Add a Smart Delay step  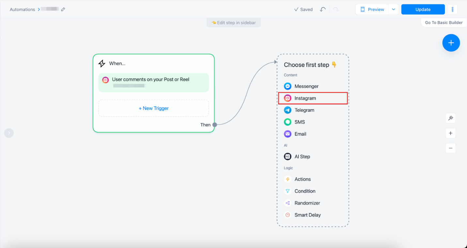[307, 215]
